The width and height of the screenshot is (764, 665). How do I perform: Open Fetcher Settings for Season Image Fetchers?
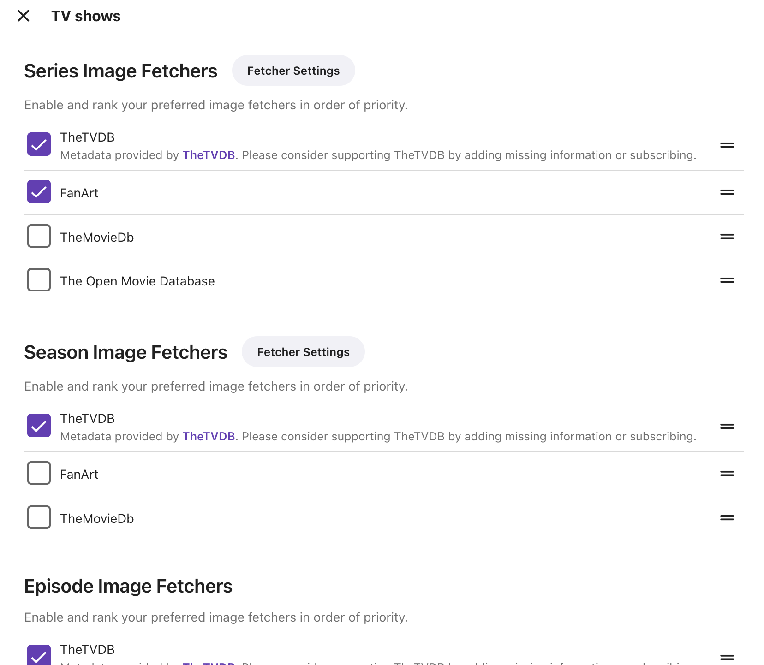click(303, 352)
